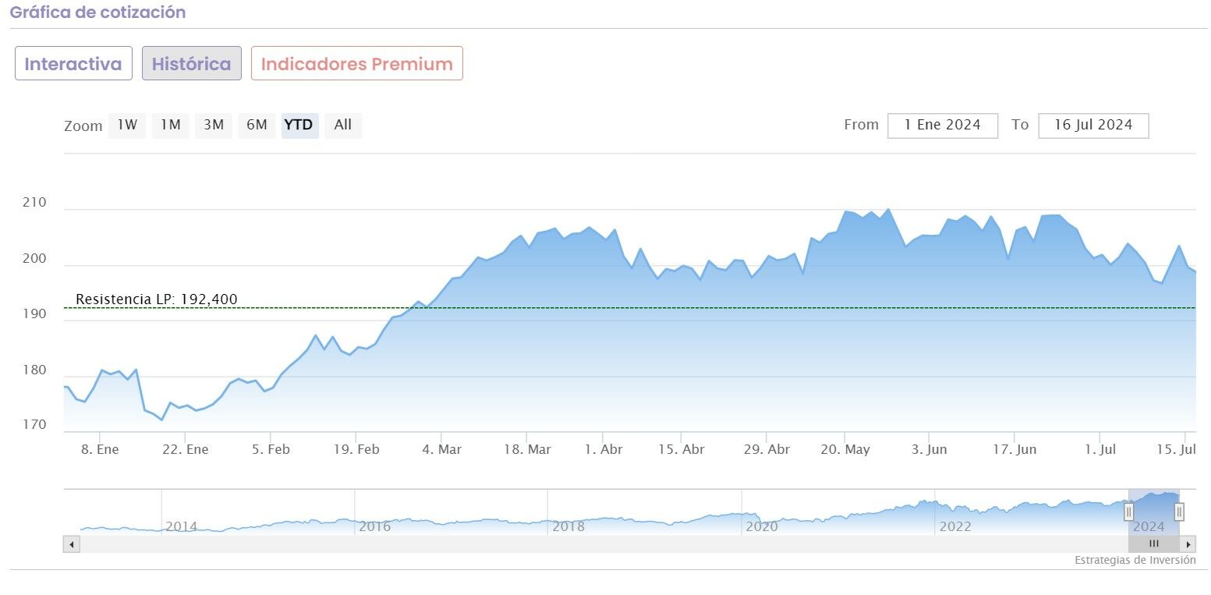1211x595 pixels.
Task: Click the To date field
Action: (x=1092, y=125)
